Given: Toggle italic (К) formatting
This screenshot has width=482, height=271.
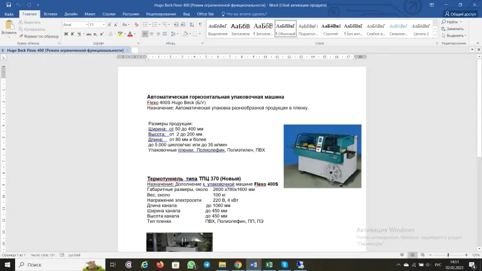Looking at the screenshot, I should point(72,34).
